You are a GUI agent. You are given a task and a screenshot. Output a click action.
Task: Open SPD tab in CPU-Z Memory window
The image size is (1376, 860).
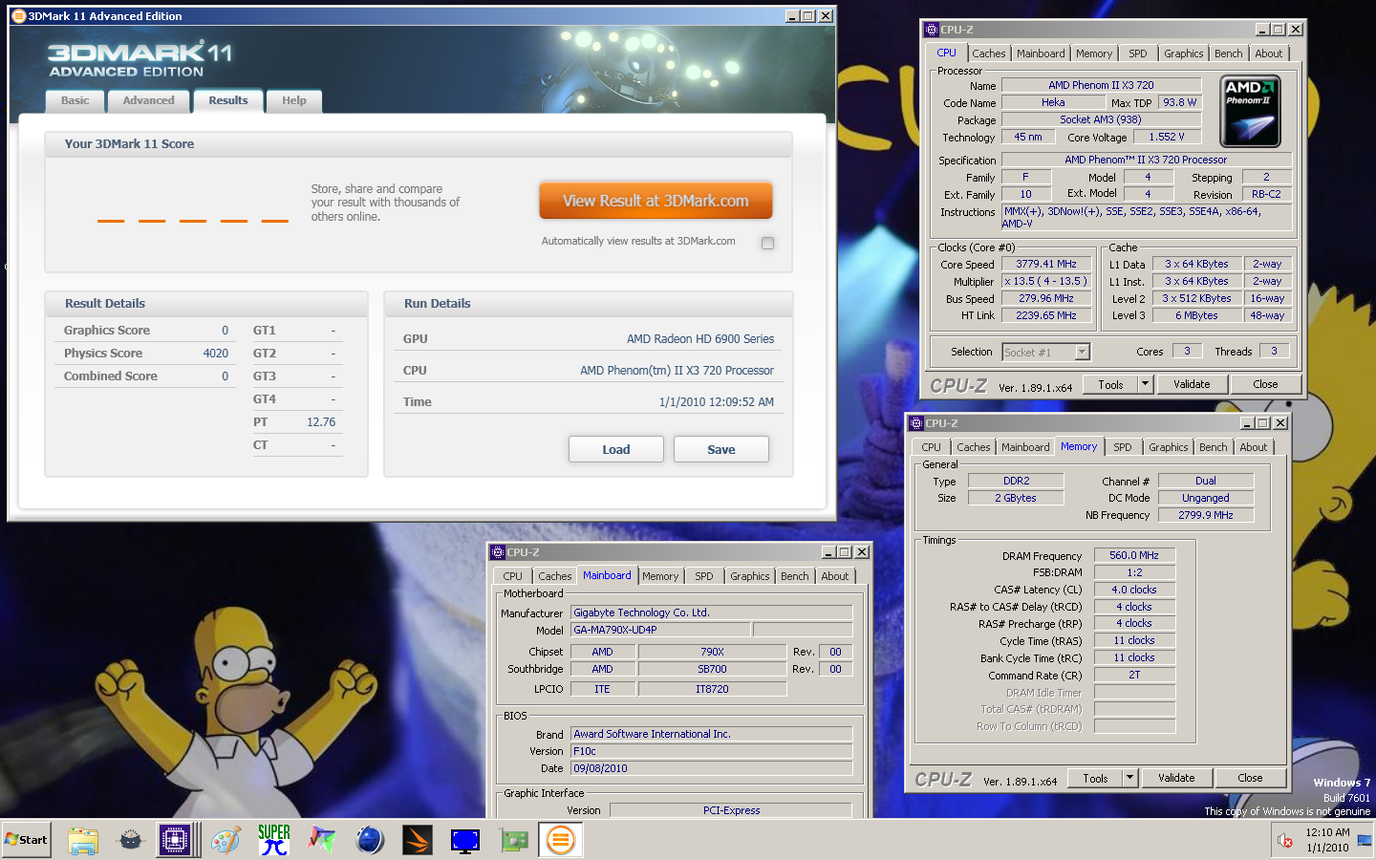tap(1123, 447)
